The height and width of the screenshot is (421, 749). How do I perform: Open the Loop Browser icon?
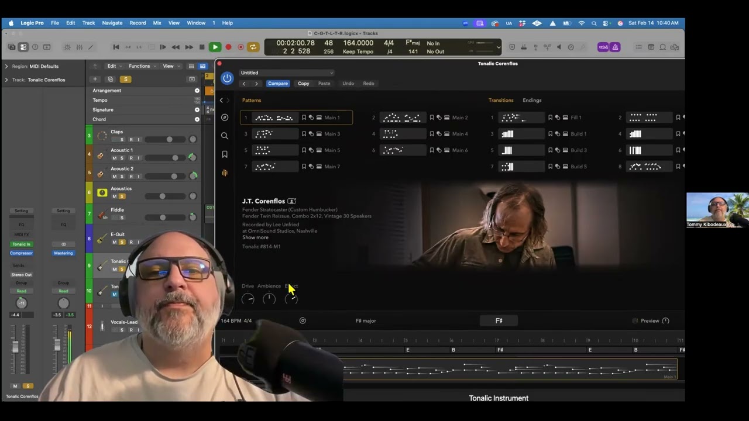point(663,47)
